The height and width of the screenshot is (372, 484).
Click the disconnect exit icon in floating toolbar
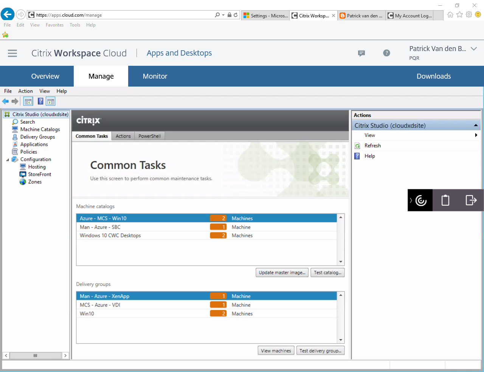tap(471, 200)
